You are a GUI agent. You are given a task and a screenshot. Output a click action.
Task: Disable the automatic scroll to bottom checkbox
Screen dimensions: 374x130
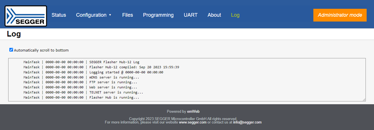pyautogui.click(x=11, y=50)
